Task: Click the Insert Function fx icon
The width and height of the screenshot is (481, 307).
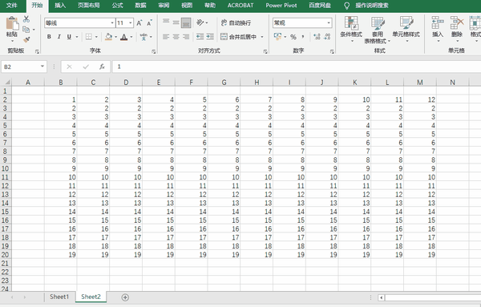Action: 102,67
